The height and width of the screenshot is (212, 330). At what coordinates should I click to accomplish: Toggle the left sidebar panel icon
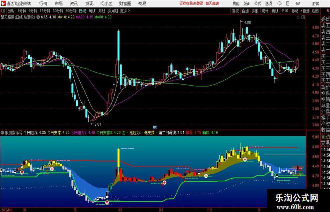click(x=3, y=11)
